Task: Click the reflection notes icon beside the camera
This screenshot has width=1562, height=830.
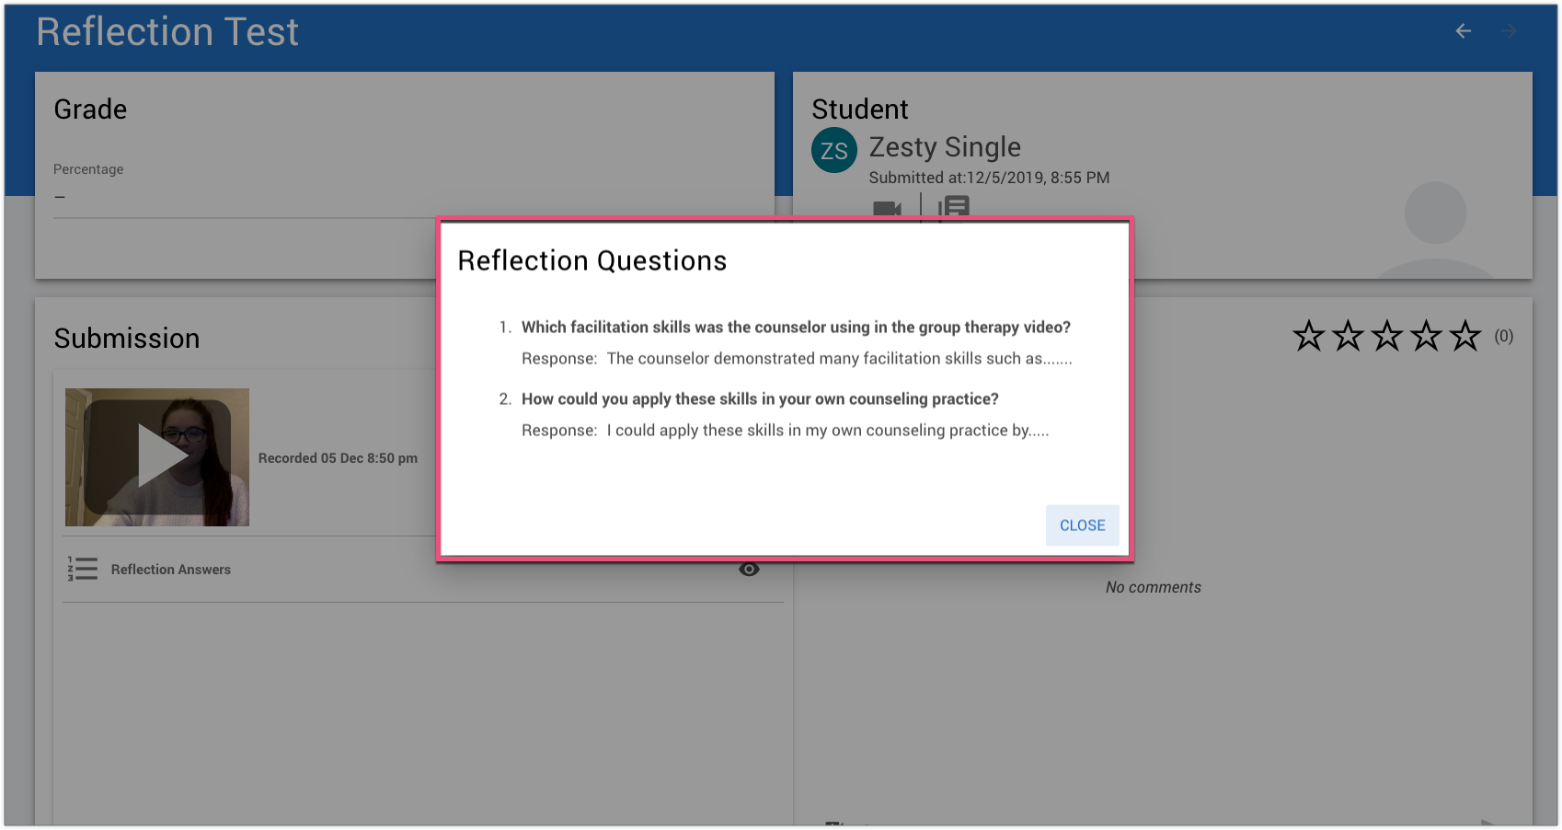Action: click(954, 208)
